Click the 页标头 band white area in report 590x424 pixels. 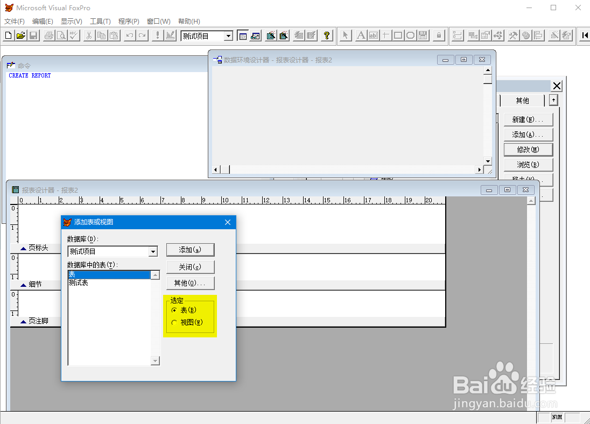tap(231, 224)
